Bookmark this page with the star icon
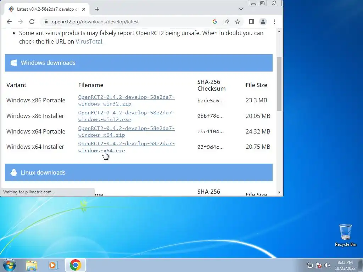The image size is (363, 272). 238,22
